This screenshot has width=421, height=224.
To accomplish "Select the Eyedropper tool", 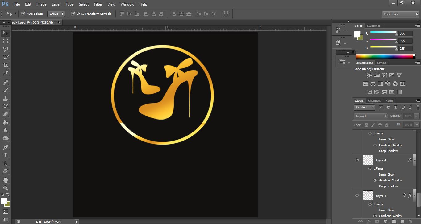I will tap(6, 73).
